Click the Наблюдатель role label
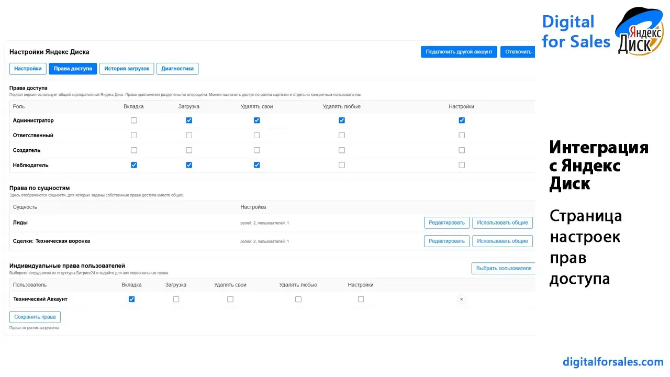This screenshot has height=377, width=670. click(30, 165)
